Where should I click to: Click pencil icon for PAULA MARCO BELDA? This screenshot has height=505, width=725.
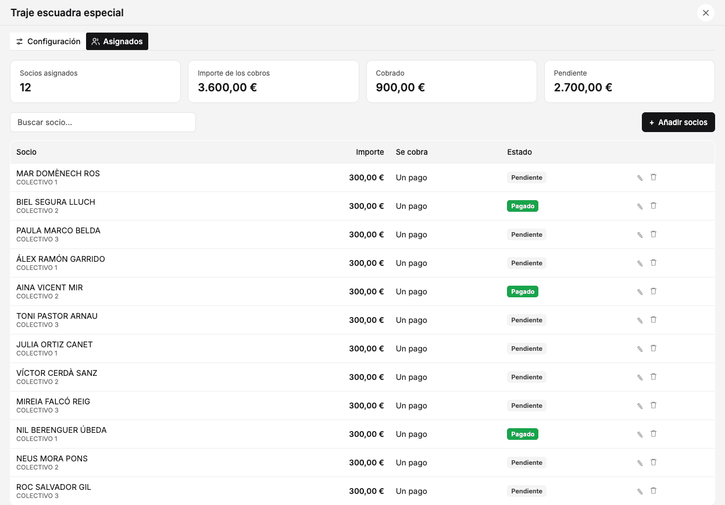click(x=640, y=235)
